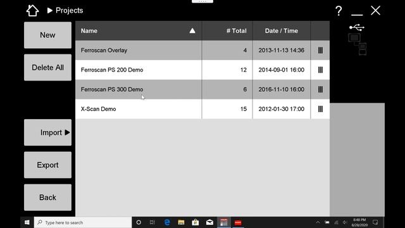
Task: Open the network icon in system tray
Action: pyautogui.click(x=336, y=222)
